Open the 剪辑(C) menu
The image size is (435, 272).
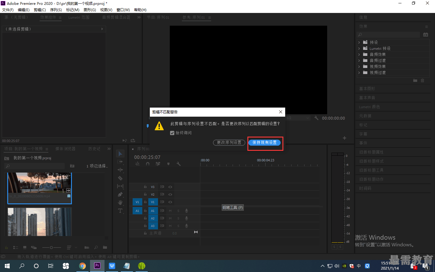(x=40, y=10)
